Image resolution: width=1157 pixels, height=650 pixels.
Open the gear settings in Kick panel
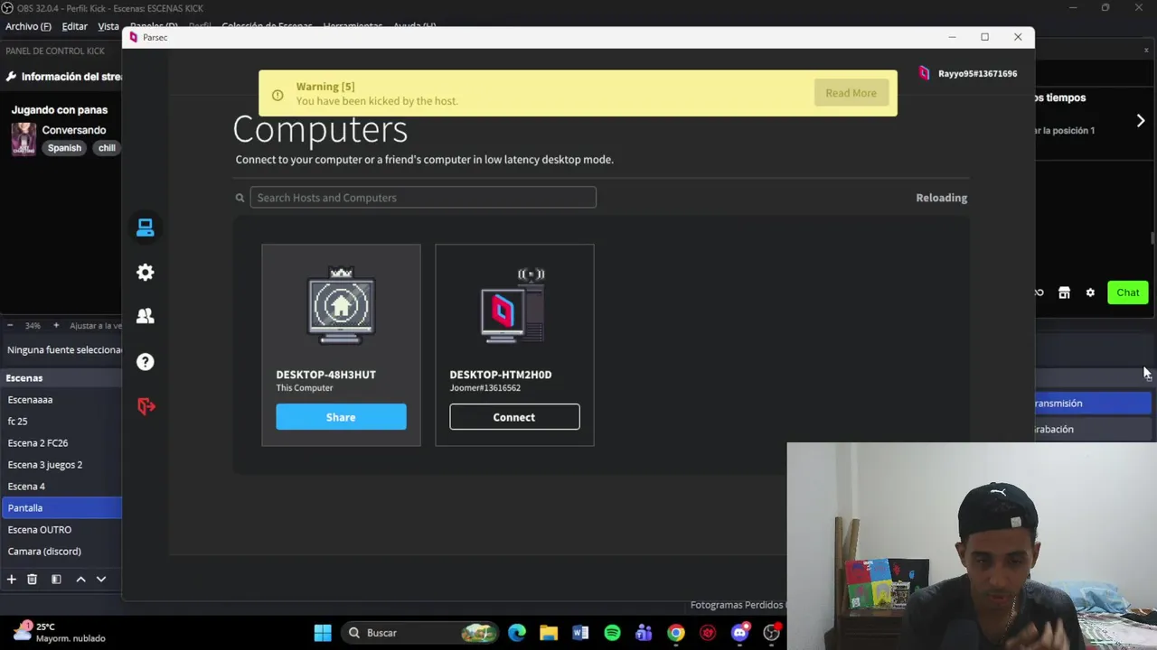point(1090,292)
